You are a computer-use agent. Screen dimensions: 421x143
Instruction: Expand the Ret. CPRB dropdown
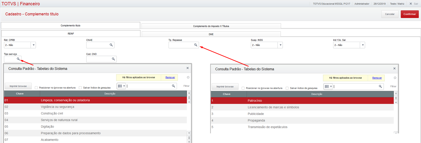[x=33, y=45]
